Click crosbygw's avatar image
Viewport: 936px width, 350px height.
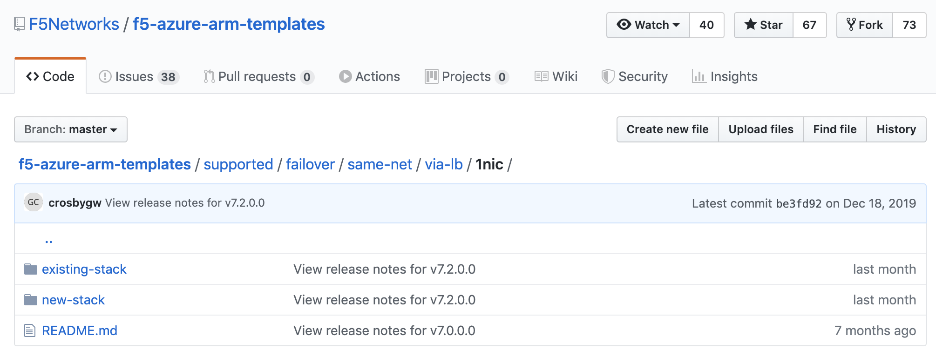(x=34, y=202)
